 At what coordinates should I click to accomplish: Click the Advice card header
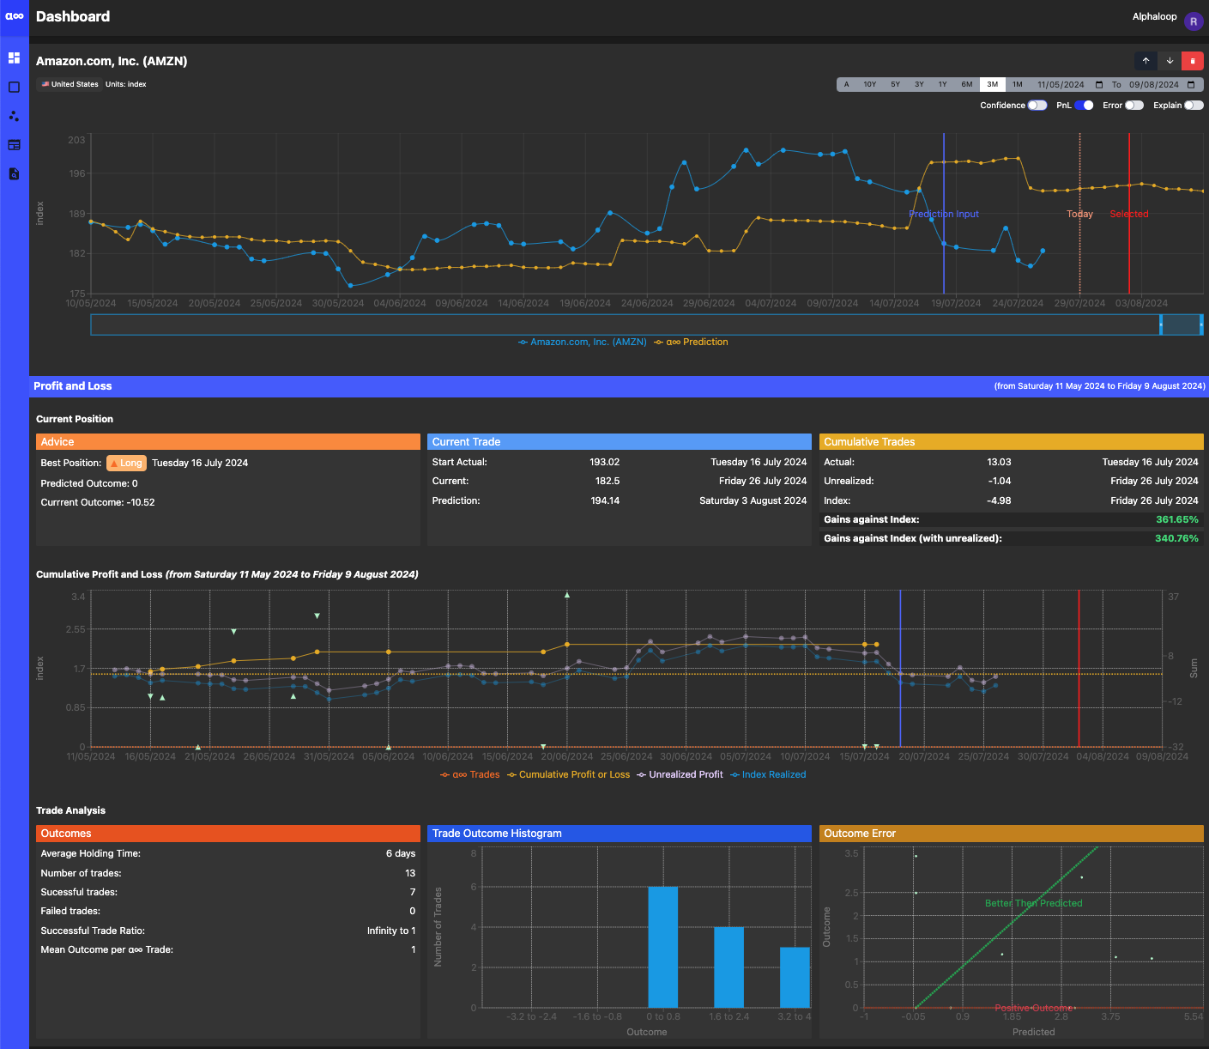click(x=228, y=442)
